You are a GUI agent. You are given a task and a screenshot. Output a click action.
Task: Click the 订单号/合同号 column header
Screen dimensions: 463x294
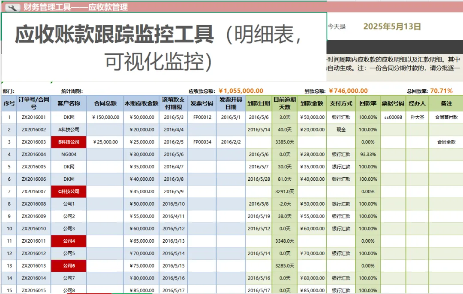point(34,103)
